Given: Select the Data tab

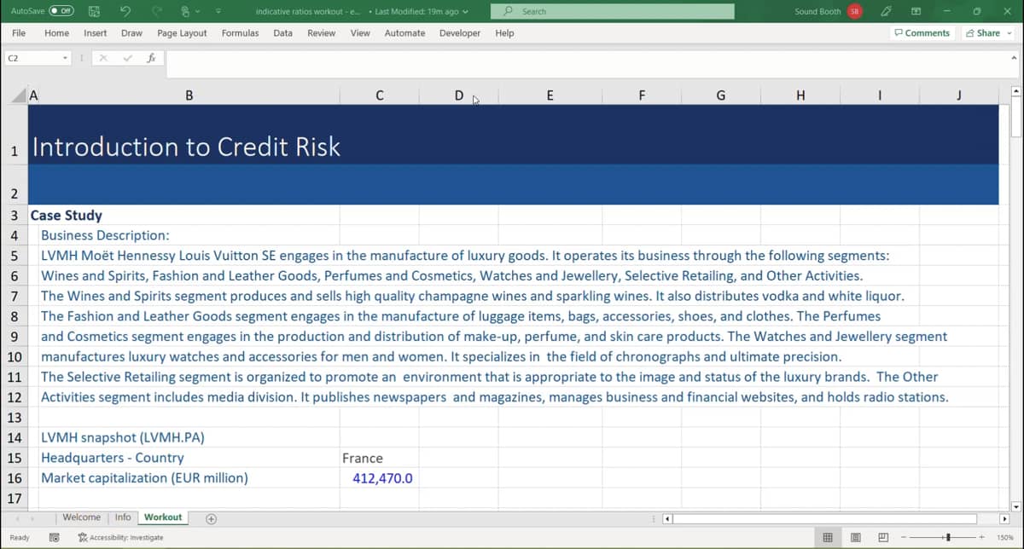Looking at the screenshot, I should click(282, 33).
